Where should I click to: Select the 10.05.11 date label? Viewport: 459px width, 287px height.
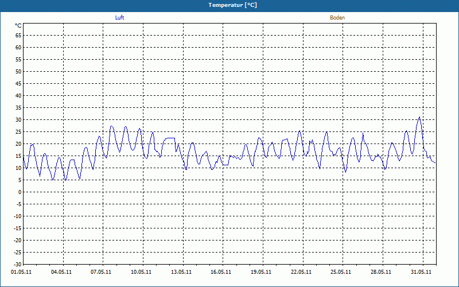[x=141, y=272]
